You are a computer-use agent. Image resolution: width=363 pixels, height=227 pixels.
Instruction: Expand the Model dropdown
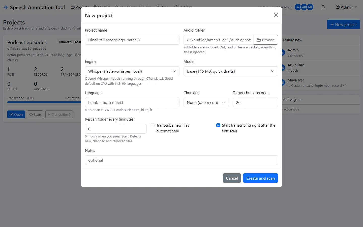click(231, 71)
